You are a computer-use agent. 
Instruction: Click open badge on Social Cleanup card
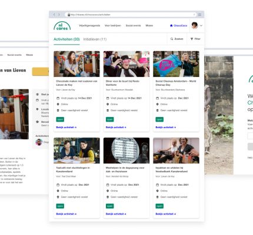[x=159, y=119]
